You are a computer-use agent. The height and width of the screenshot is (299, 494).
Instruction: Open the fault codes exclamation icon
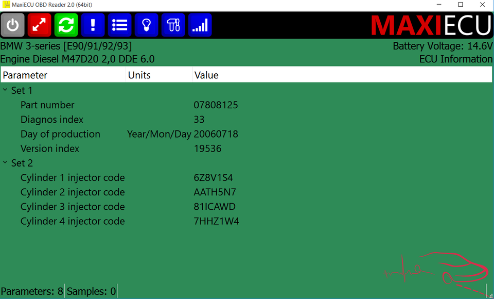click(93, 25)
